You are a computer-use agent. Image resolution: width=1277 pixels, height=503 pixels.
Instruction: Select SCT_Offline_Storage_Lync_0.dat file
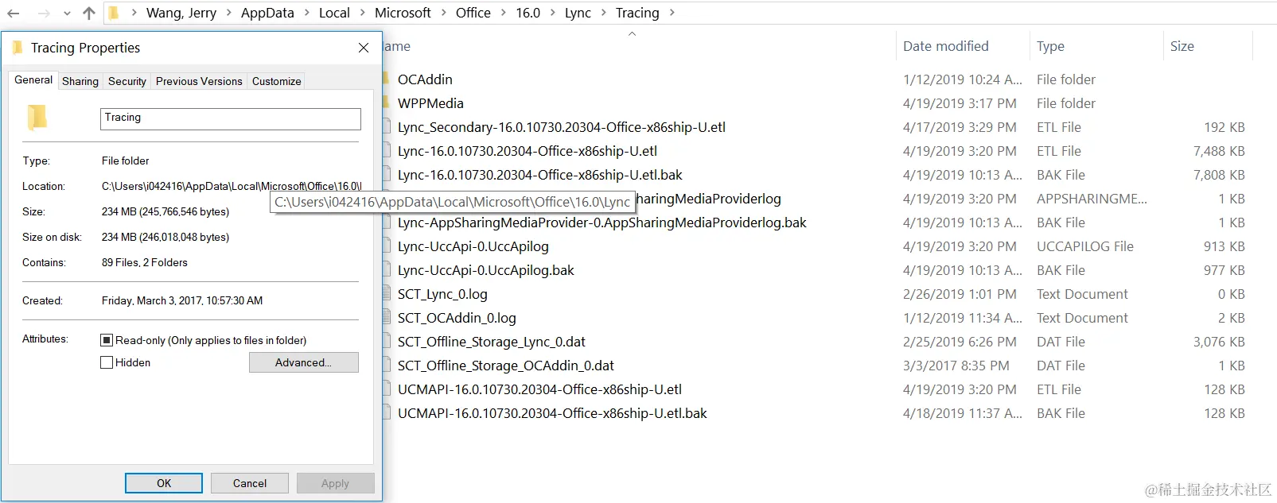492,342
